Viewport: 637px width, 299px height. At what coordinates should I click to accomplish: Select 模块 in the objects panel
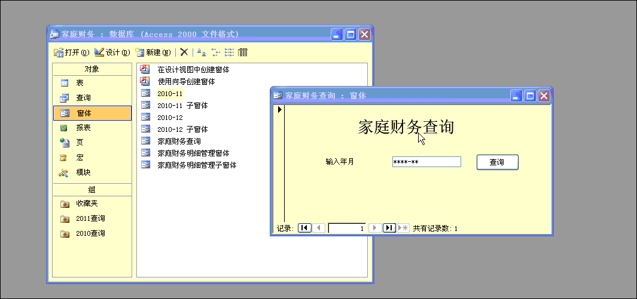click(x=92, y=172)
